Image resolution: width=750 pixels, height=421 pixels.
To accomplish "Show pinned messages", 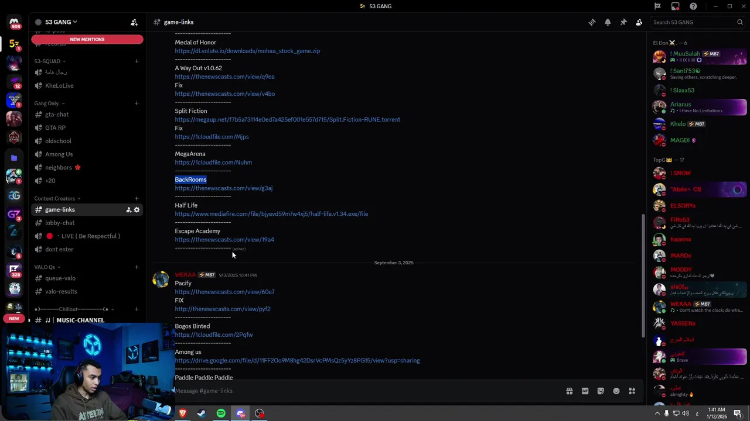I will pyautogui.click(x=623, y=22).
